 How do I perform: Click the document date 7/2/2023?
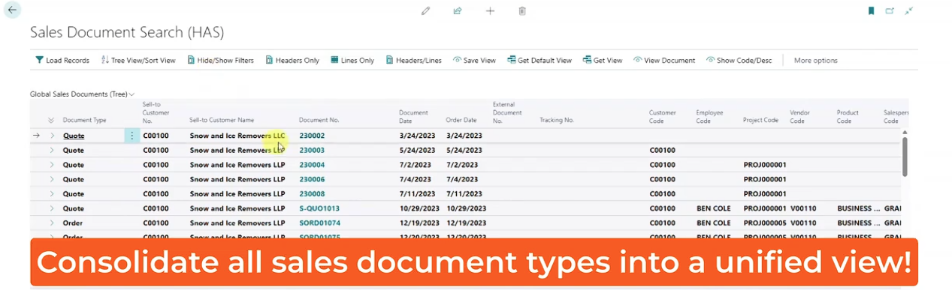(x=415, y=165)
